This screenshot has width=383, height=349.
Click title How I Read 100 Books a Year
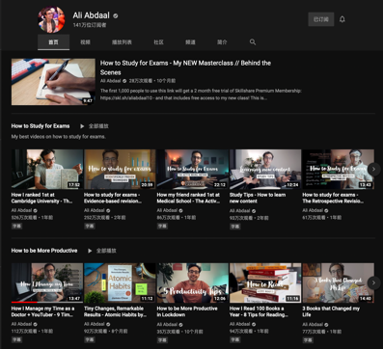tap(259, 311)
